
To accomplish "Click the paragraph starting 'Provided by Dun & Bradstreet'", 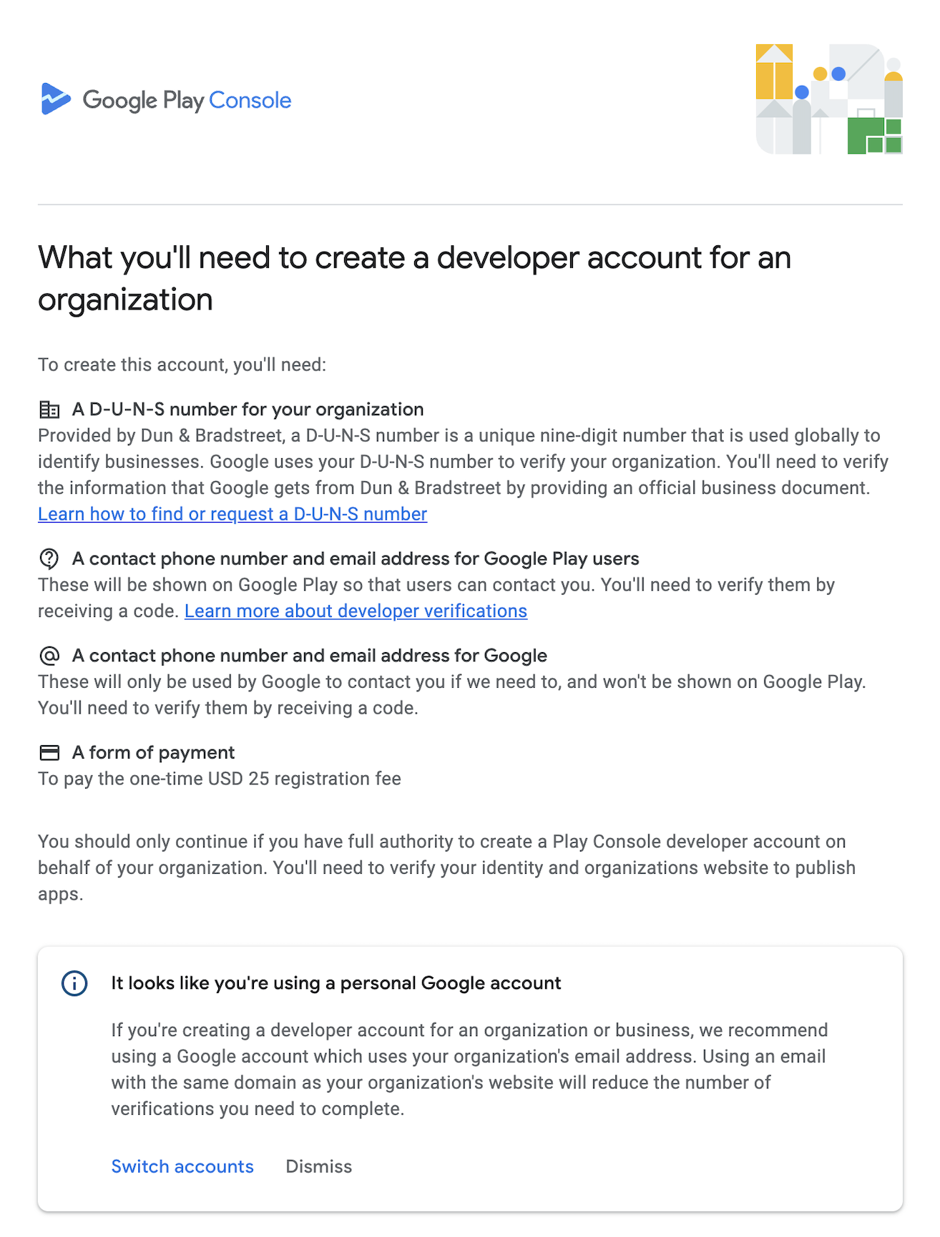I will coord(464,462).
